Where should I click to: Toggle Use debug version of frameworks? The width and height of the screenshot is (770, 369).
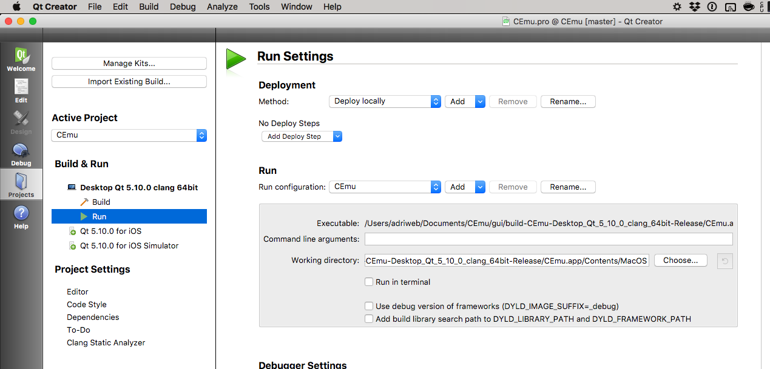point(369,306)
